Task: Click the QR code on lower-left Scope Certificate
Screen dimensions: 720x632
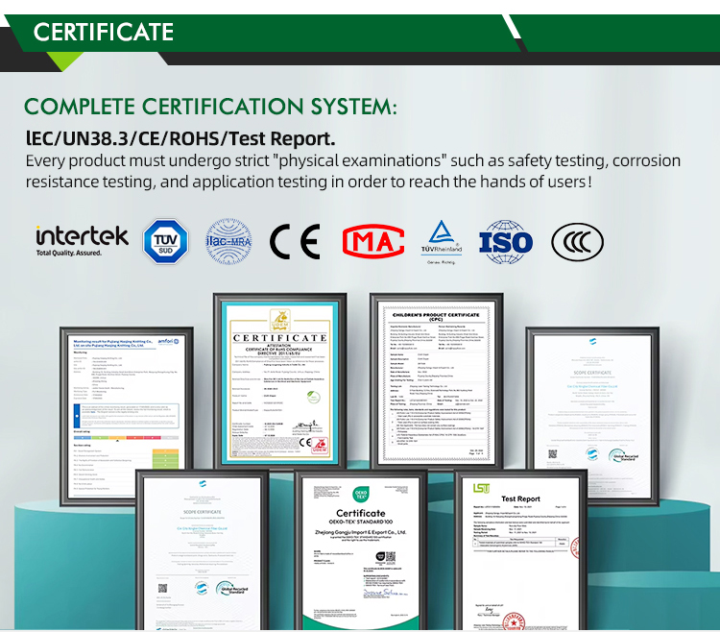Action: (x=162, y=589)
